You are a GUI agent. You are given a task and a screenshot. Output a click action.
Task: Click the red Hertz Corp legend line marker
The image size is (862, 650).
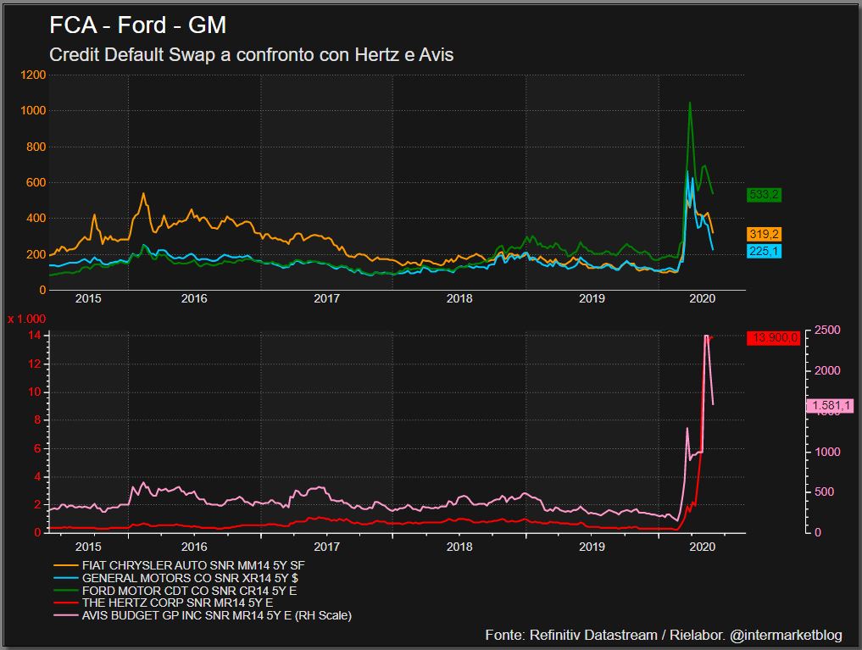pos(64,603)
